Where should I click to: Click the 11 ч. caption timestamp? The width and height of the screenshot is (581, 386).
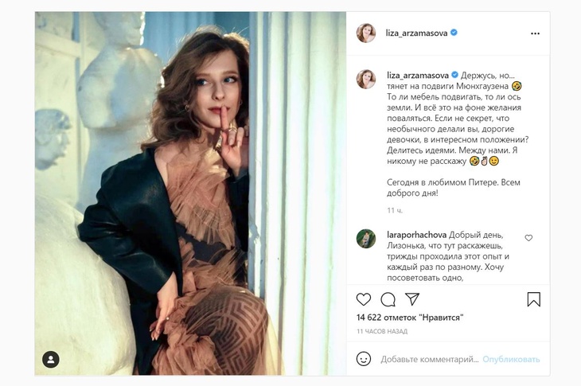[395, 210]
